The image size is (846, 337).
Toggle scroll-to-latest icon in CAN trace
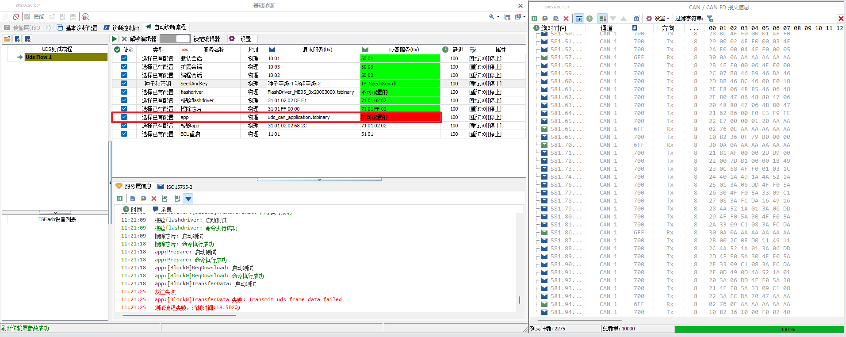tap(579, 19)
